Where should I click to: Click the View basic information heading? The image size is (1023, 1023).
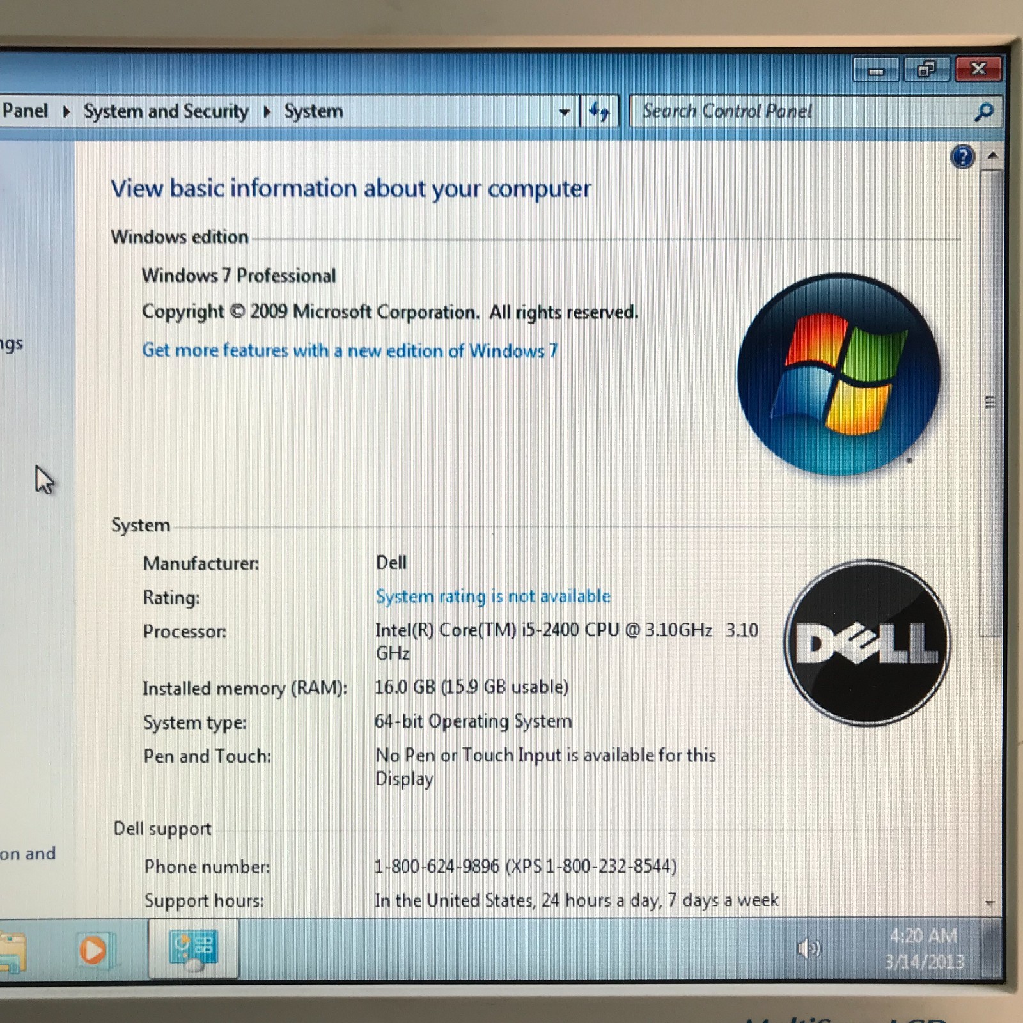(350, 189)
